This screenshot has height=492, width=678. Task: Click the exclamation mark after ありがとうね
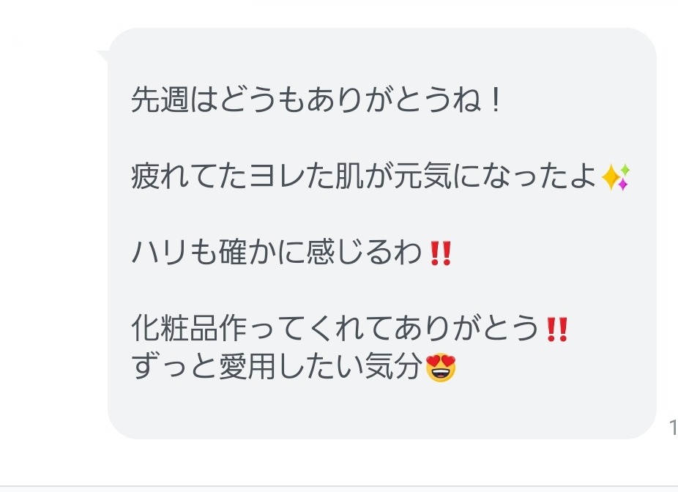click(496, 100)
